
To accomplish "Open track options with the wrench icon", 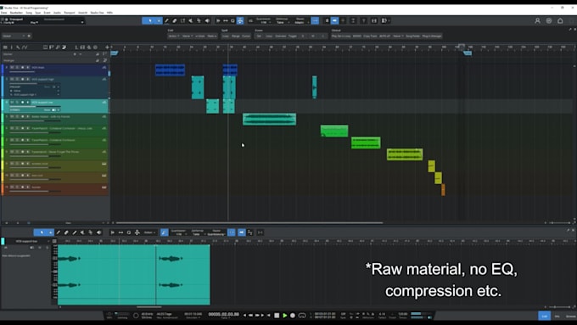I will pyautogui.click(x=17, y=48).
